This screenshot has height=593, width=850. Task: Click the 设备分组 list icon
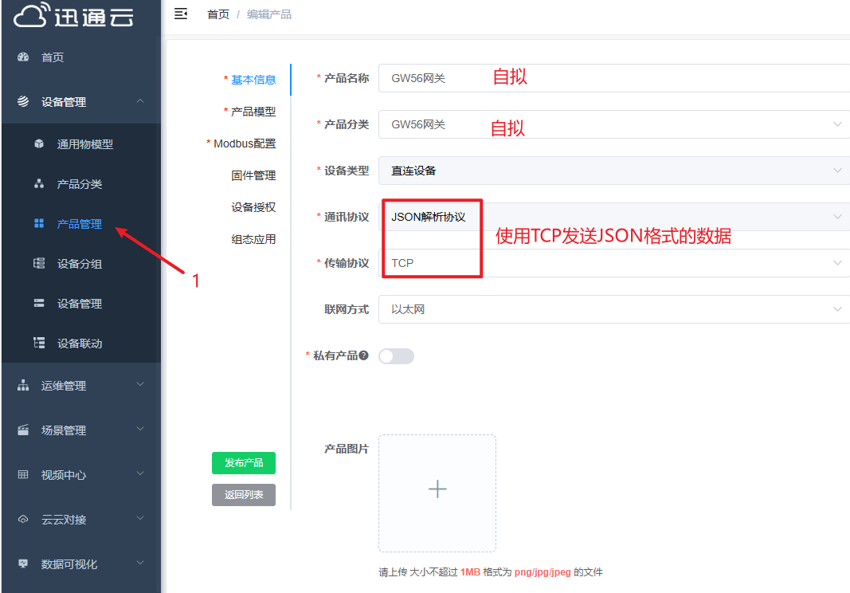click(39, 264)
